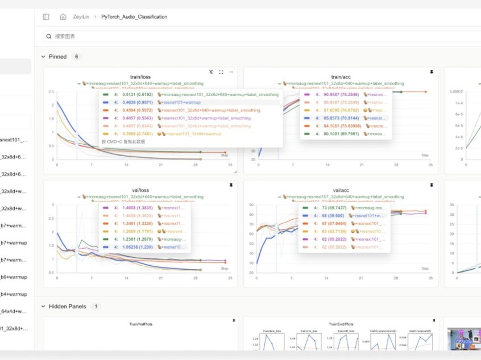Click the TrainEnd/Plots panel title
Viewport: 481px width, 360px height.
pyautogui.click(x=341, y=324)
